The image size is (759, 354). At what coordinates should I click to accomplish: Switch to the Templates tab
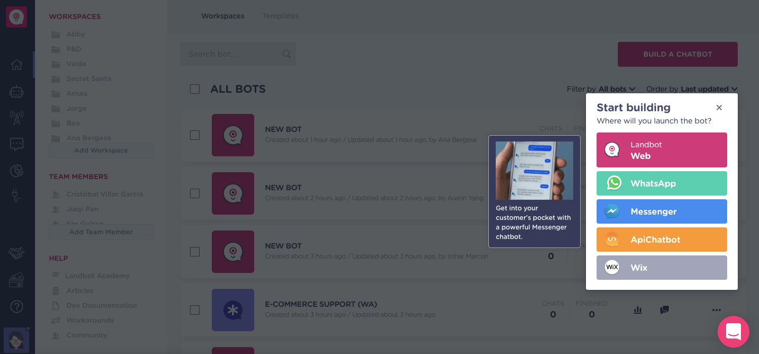pos(280,16)
